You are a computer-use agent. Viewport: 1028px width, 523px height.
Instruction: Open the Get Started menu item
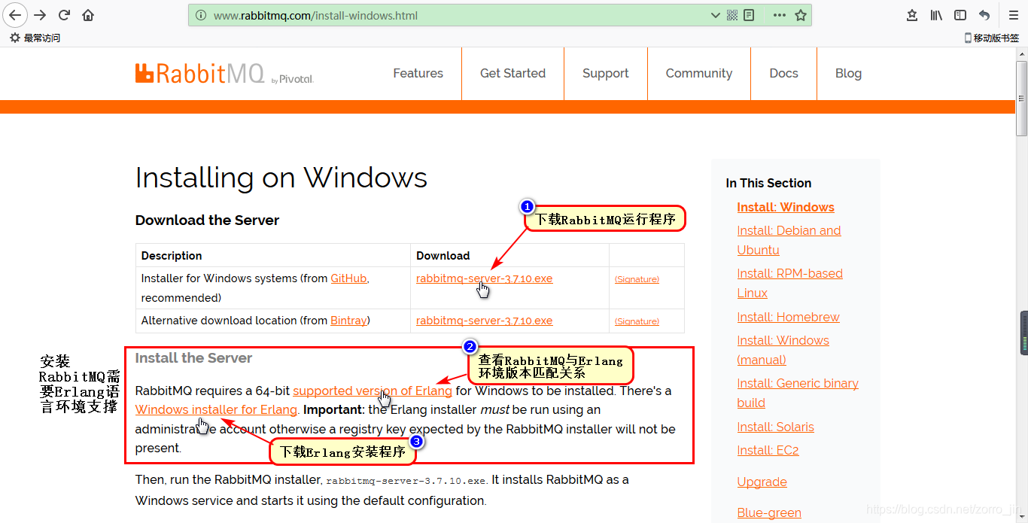point(512,73)
